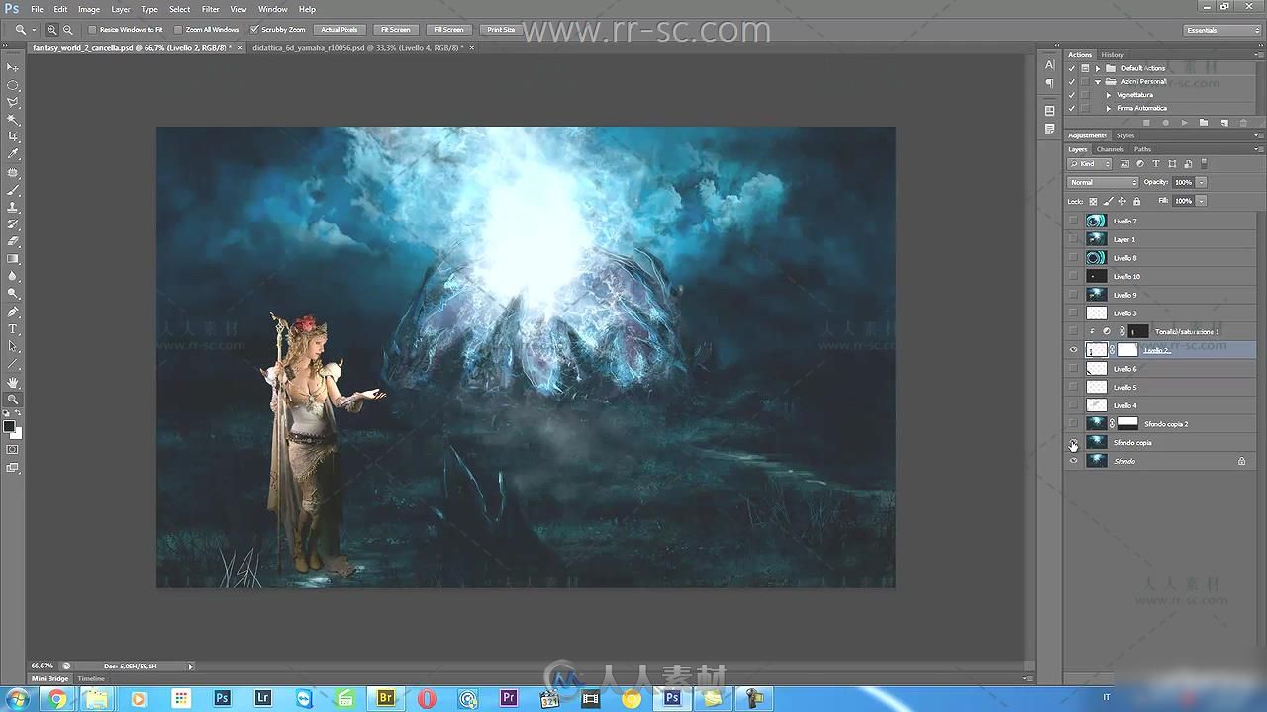Select the Dodge tool

point(13,294)
